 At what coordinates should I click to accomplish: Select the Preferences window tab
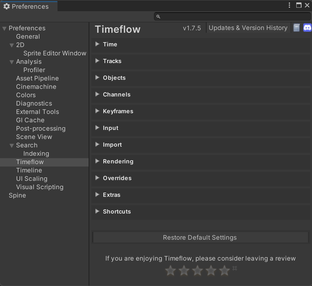coord(29,6)
